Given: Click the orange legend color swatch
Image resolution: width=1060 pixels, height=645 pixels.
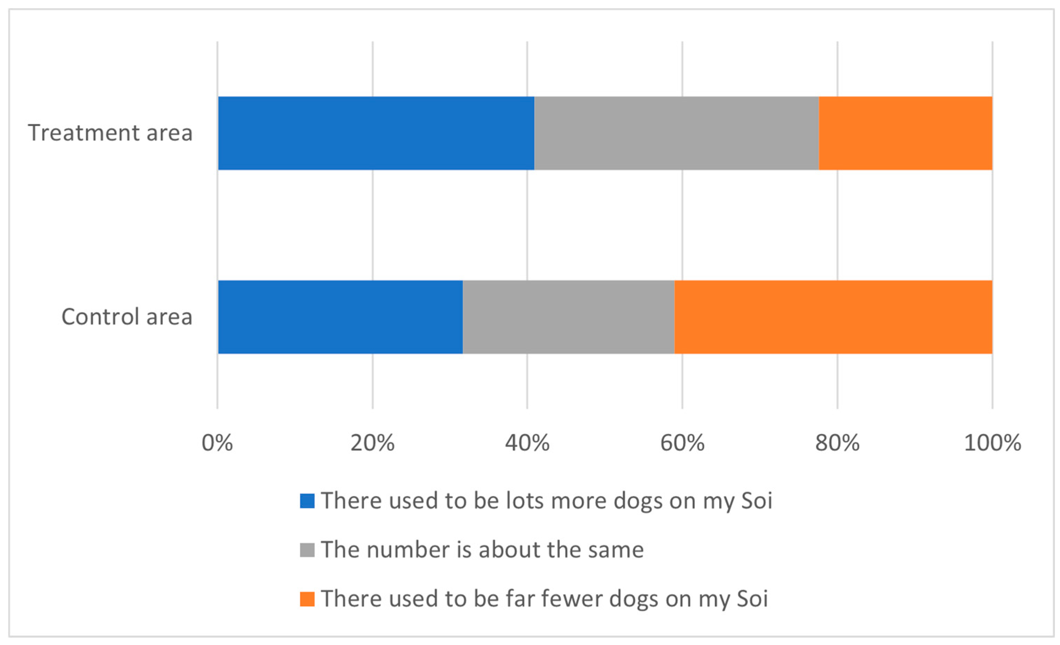Looking at the screenshot, I should coord(307,598).
